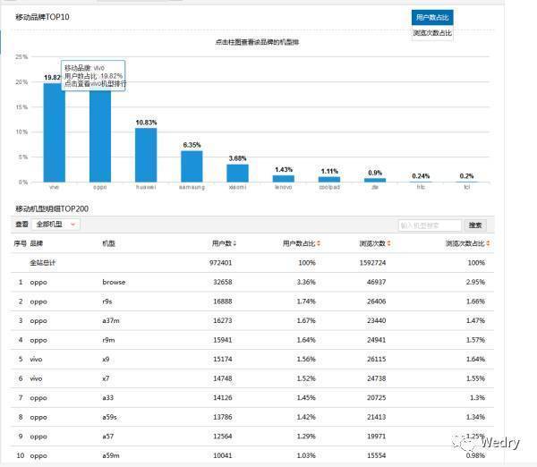
Task: Click the 移动品牌TOP10 heading
Action: point(42,17)
